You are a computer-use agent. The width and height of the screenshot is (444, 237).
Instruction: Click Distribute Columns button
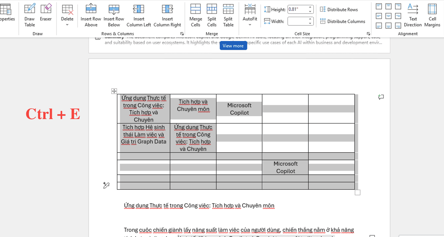342,21
